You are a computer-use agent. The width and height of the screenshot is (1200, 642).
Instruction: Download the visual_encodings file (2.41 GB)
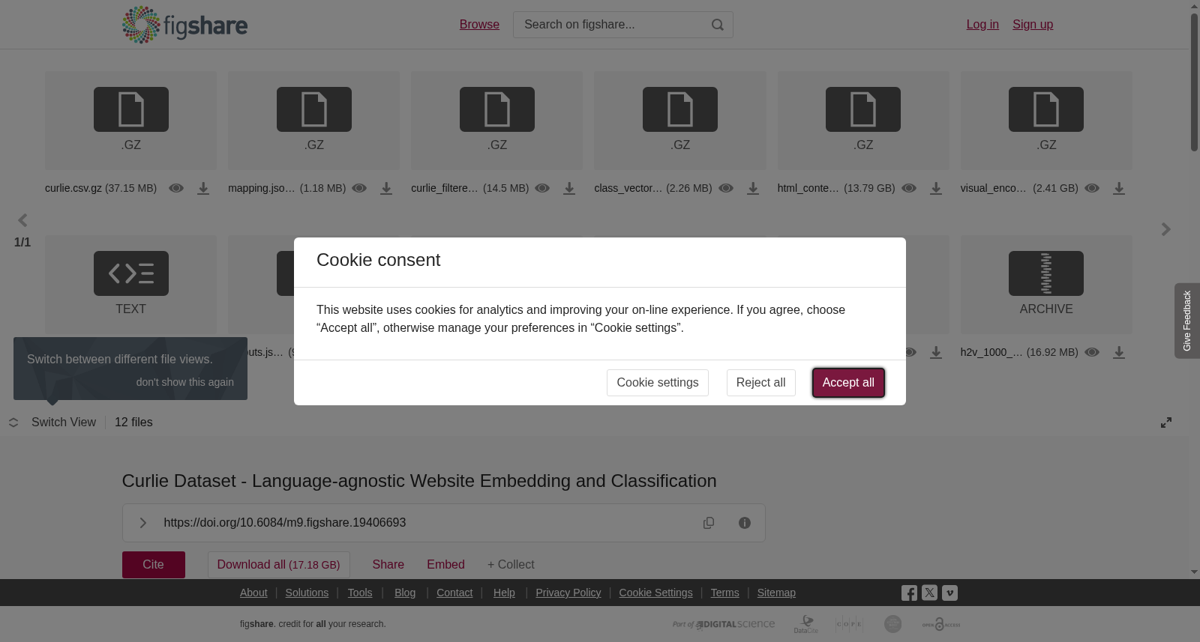(x=1119, y=189)
